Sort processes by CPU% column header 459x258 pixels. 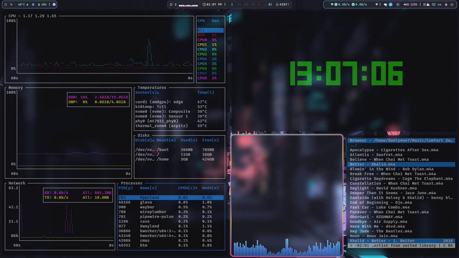tap(188, 188)
